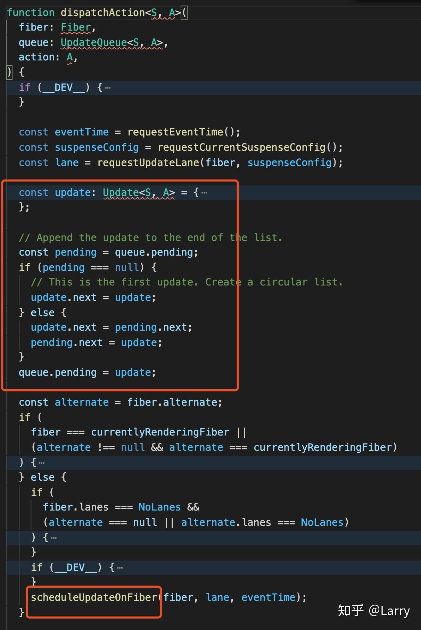Click the UpdateQueue<S, A> type
Screen dimensions: 421x630
(112, 43)
